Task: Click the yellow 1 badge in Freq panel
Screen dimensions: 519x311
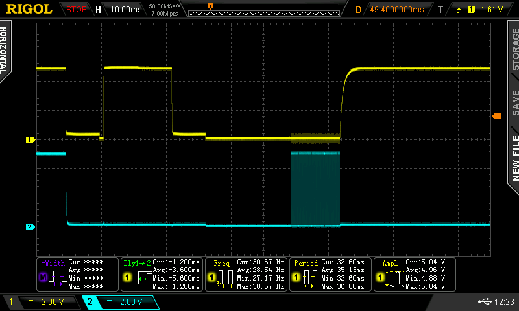Action: 212,277
